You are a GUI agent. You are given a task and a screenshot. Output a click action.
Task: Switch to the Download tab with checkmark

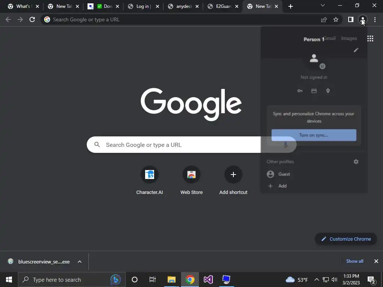(x=103, y=6)
